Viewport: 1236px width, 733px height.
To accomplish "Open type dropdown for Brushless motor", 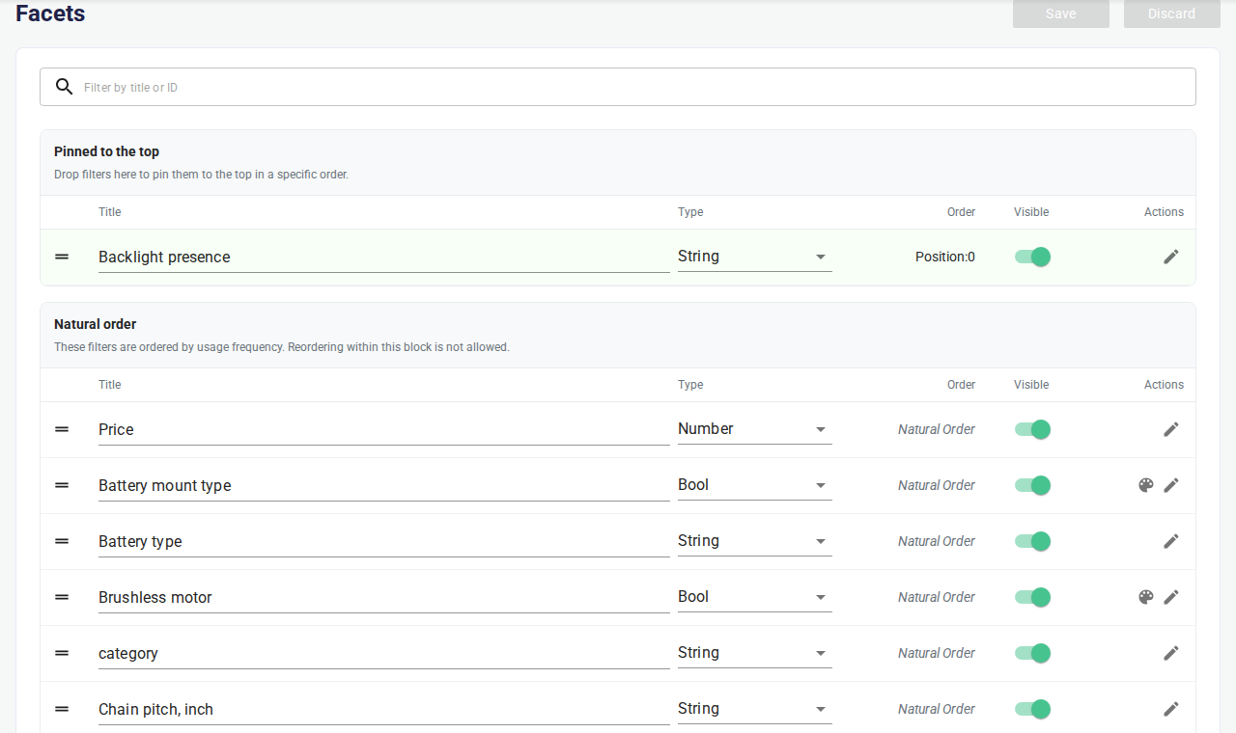I will [x=755, y=597].
